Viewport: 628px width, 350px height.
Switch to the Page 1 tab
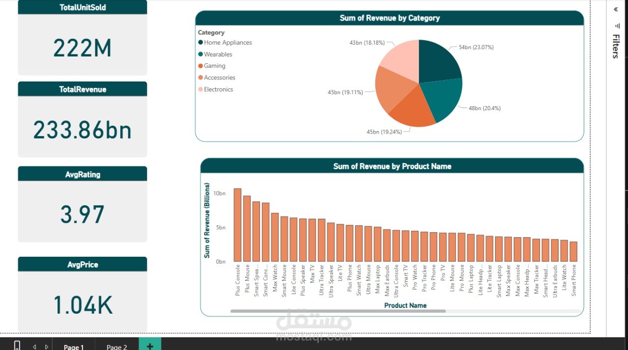point(73,346)
